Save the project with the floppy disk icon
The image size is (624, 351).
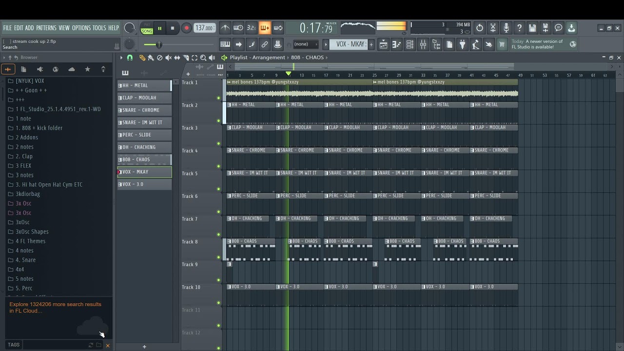532,28
